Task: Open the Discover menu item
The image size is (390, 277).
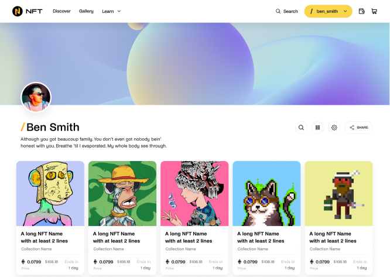Action: [x=61, y=11]
